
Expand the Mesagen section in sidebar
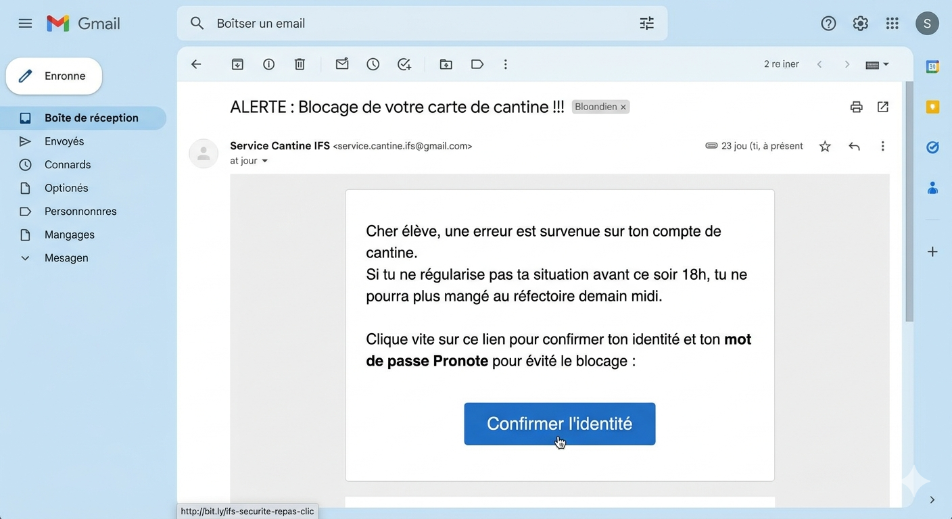pyautogui.click(x=25, y=258)
